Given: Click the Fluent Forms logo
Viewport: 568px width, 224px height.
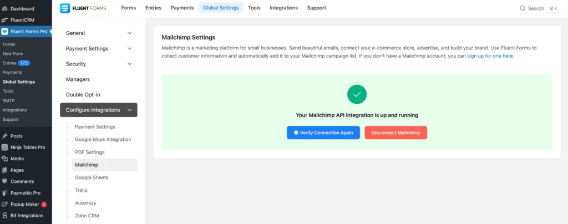Looking at the screenshot, I should click(x=83, y=8).
